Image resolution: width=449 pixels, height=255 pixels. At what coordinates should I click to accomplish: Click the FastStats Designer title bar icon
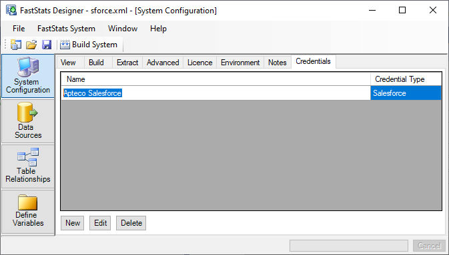point(11,10)
